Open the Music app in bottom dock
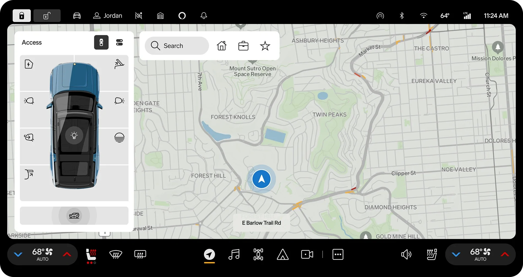The height and width of the screenshot is (277, 523). pyautogui.click(x=234, y=254)
